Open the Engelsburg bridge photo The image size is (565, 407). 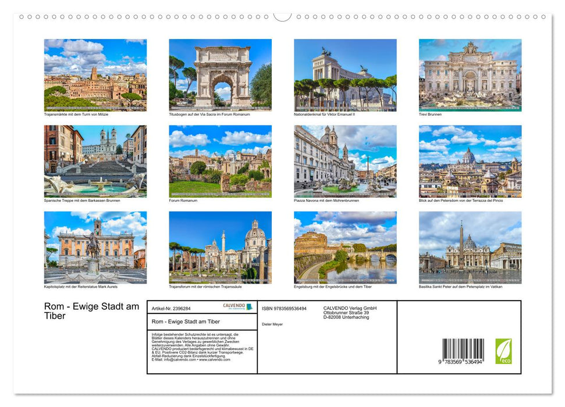click(345, 248)
